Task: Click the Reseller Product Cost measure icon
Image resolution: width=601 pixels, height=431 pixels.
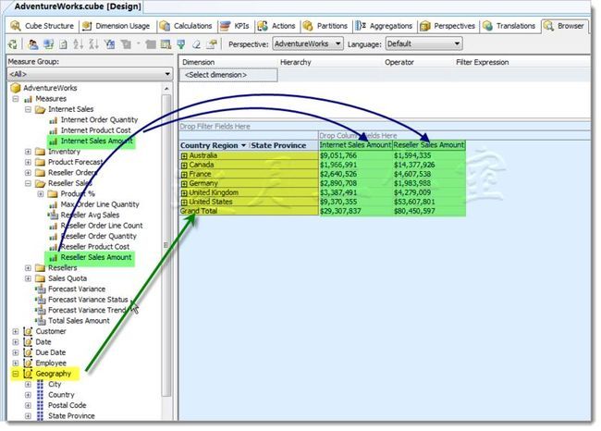Action: [54, 247]
